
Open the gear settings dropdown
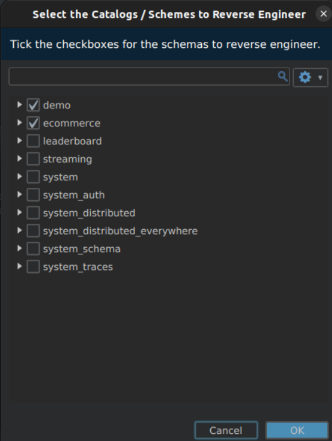311,77
